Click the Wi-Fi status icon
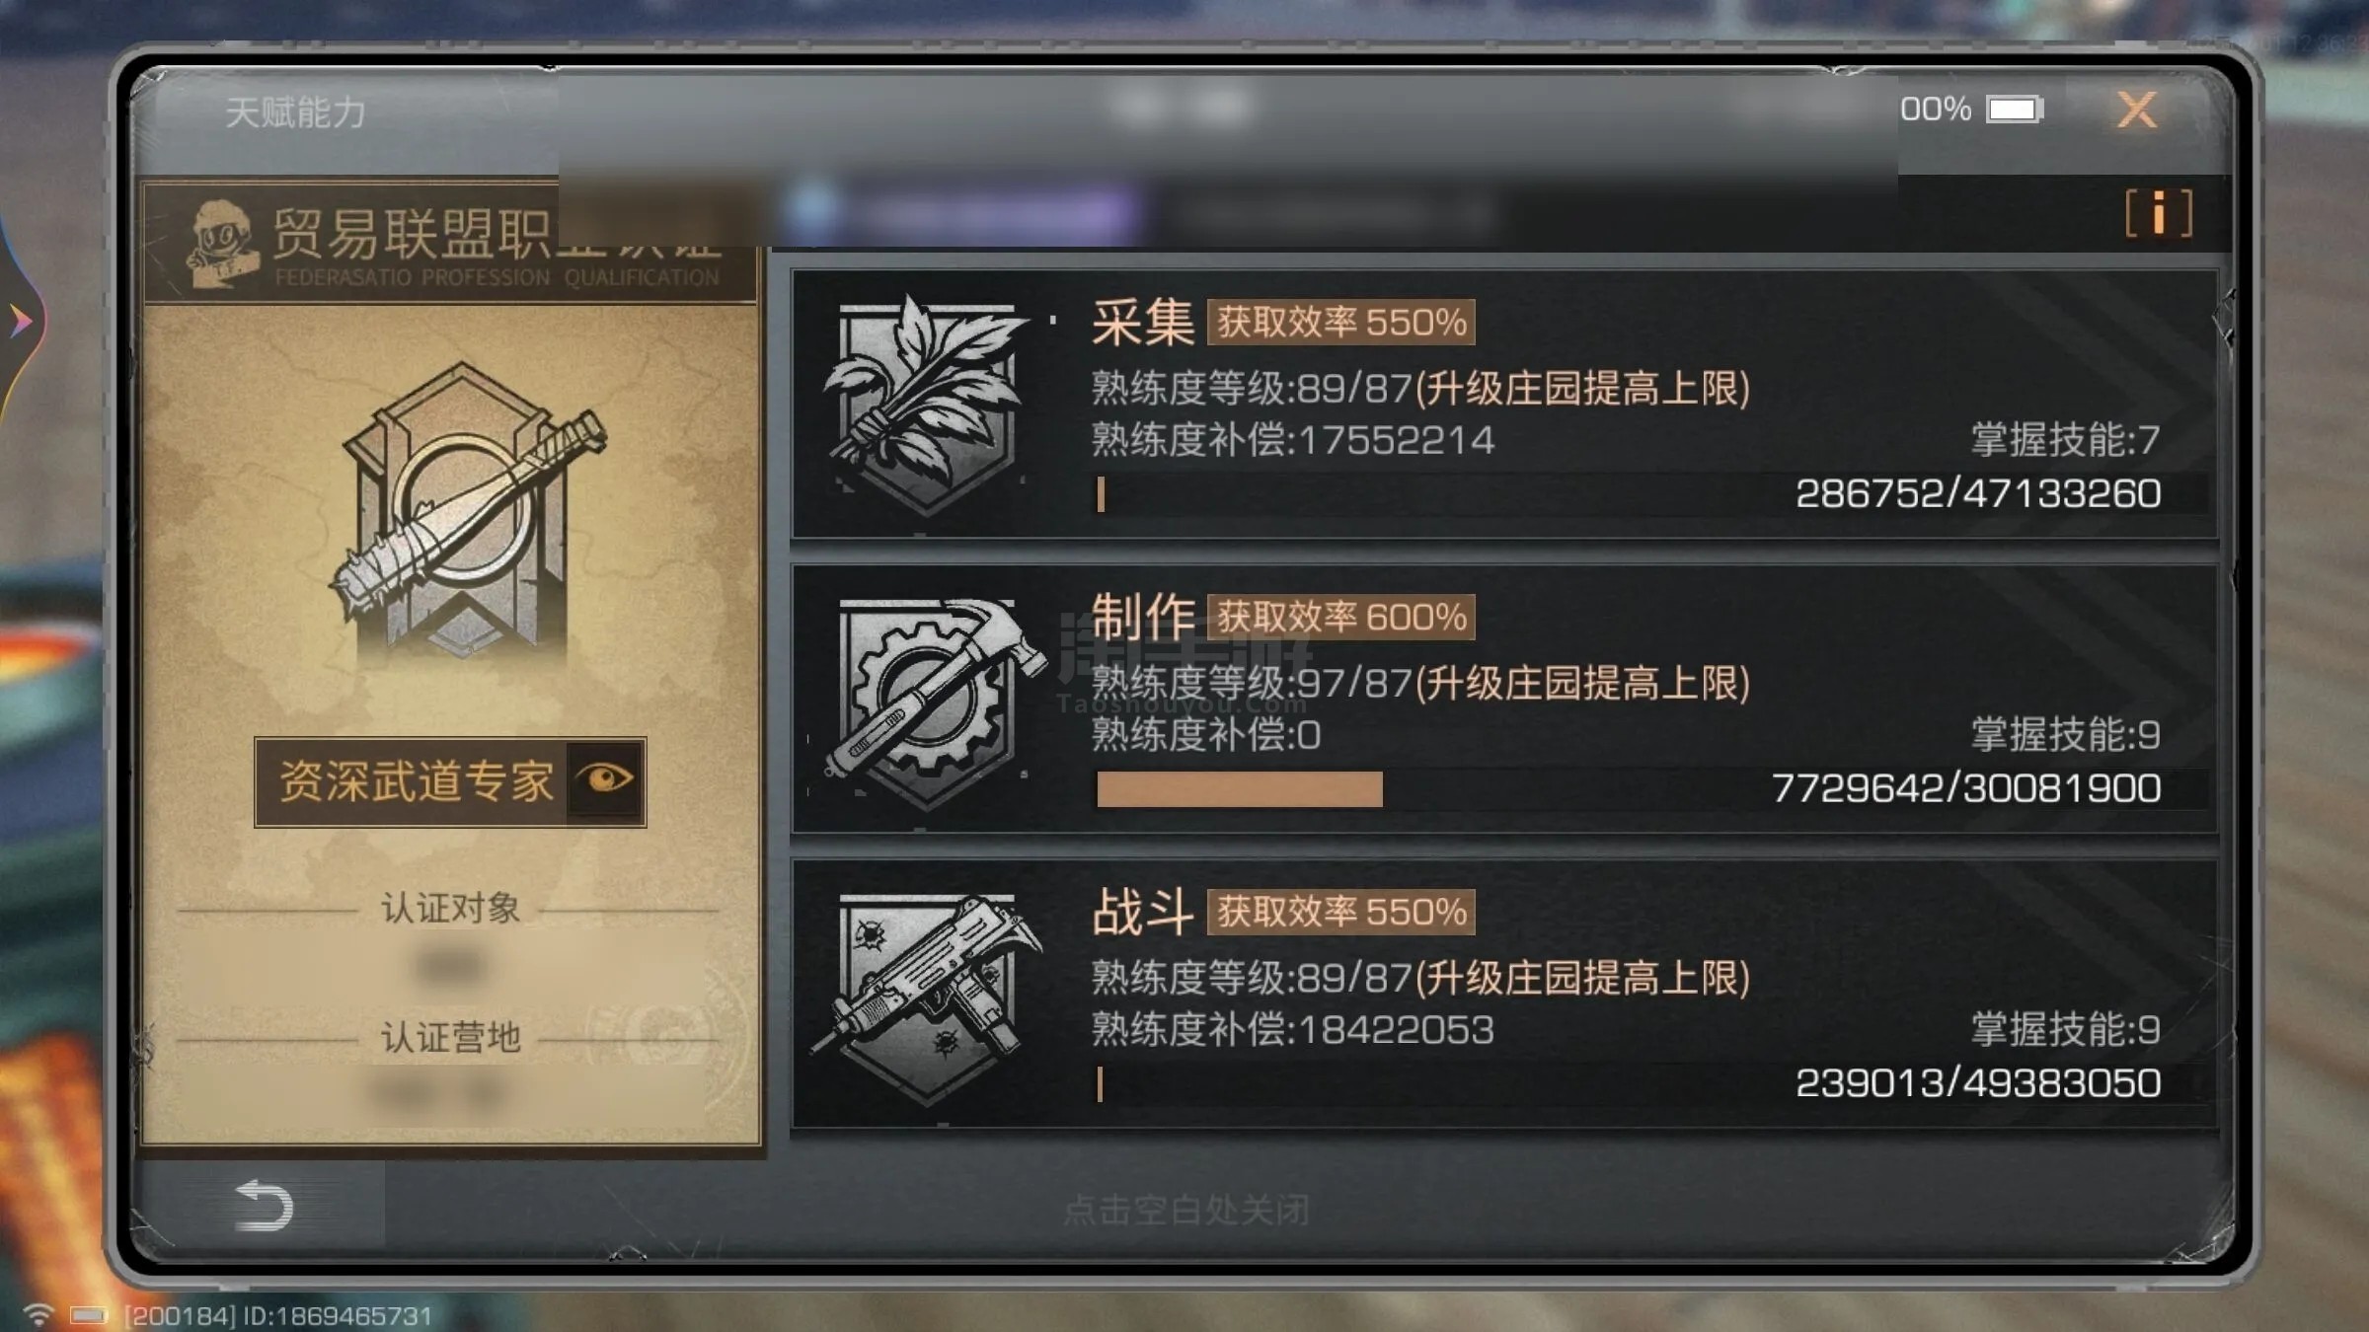This screenshot has width=2369, height=1332. pyautogui.click(x=38, y=1314)
